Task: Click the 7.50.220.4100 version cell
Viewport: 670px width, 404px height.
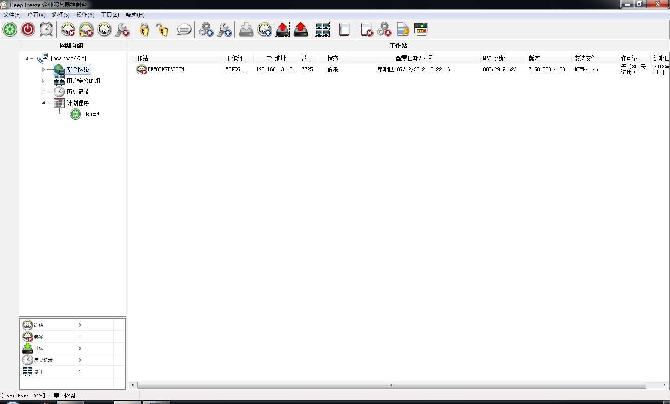Action: coord(547,69)
